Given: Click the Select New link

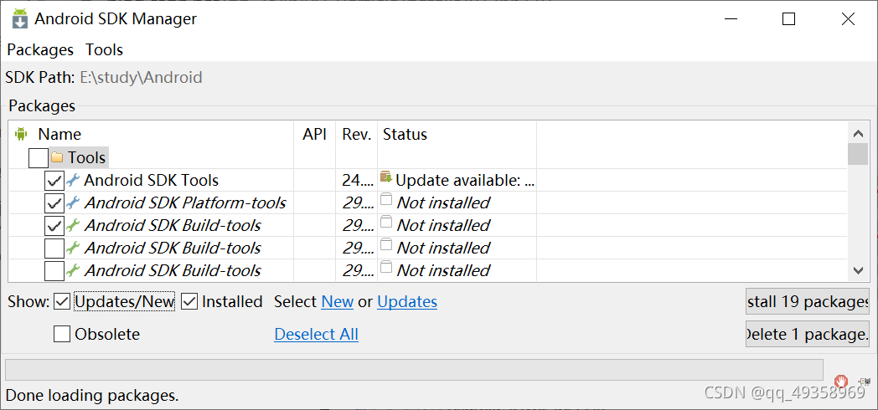Looking at the screenshot, I should point(337,301).
